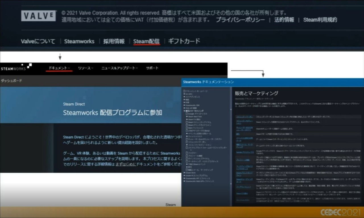Open the ドキュメント dropdown in Steamworks nav
Image resolution: width=364 pixels, height=218 pixels.
[x=59, y=68]
